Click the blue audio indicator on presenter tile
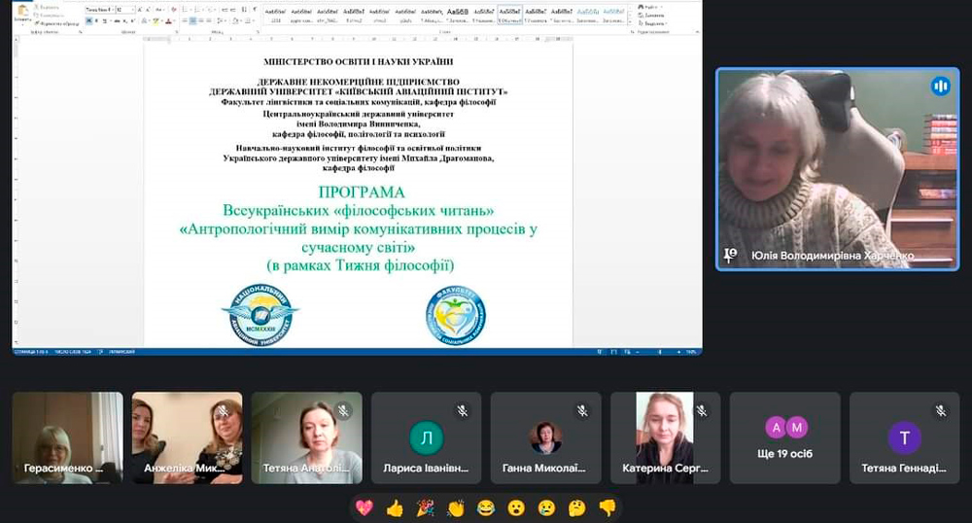Screen dimensions: 972x523 [x=940, y=87]
